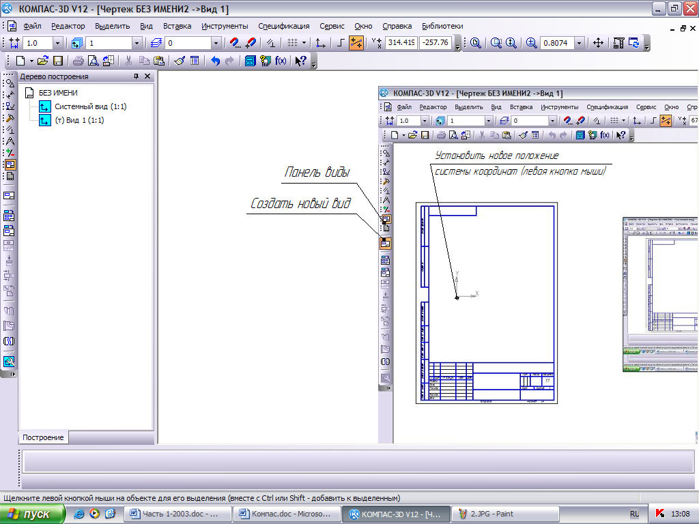Open the zoom scale 0.8074 dropdown

click(x=579, y=43)
